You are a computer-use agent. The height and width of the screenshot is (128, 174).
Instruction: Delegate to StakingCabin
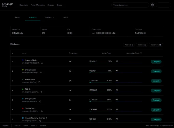(156, 110)
